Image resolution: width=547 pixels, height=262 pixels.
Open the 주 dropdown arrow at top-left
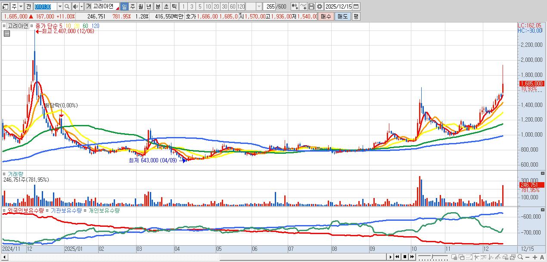21,6
